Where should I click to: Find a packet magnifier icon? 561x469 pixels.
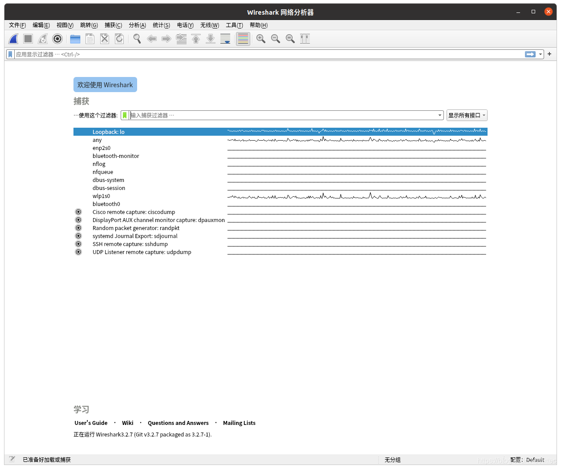[137, 39]
